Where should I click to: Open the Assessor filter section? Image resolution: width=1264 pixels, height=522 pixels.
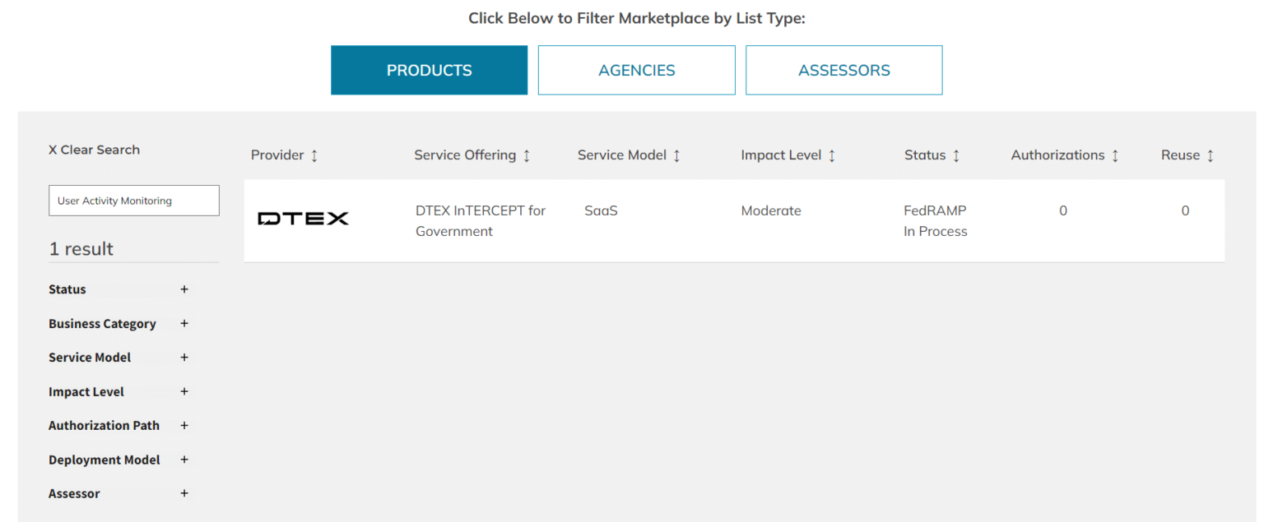184,494
